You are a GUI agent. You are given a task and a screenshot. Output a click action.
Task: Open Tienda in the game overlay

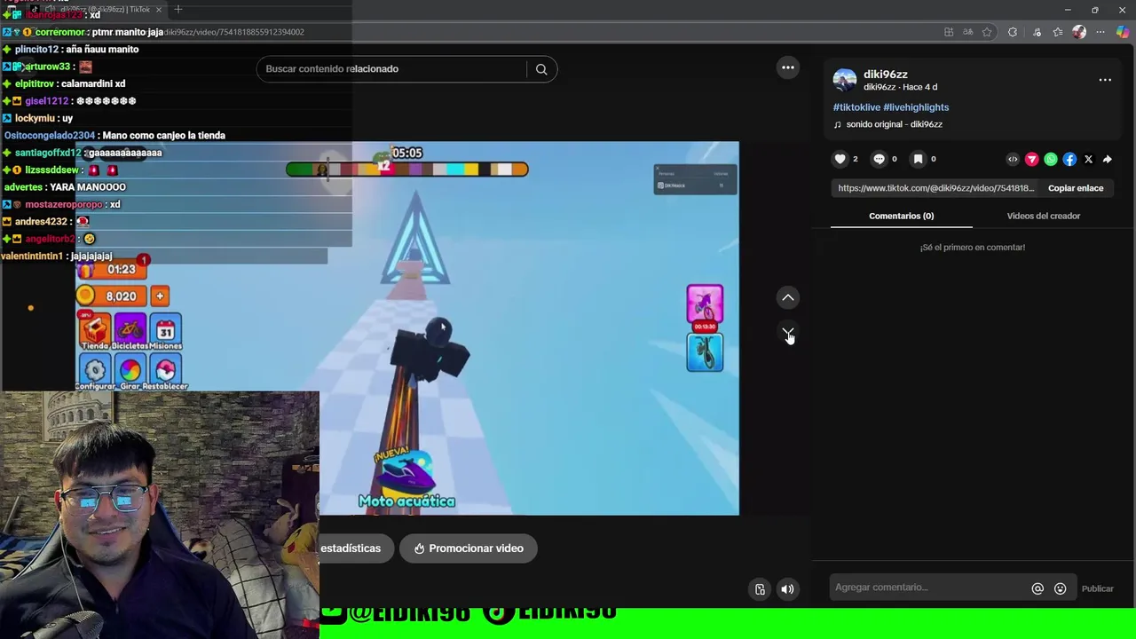coord(94,332)
